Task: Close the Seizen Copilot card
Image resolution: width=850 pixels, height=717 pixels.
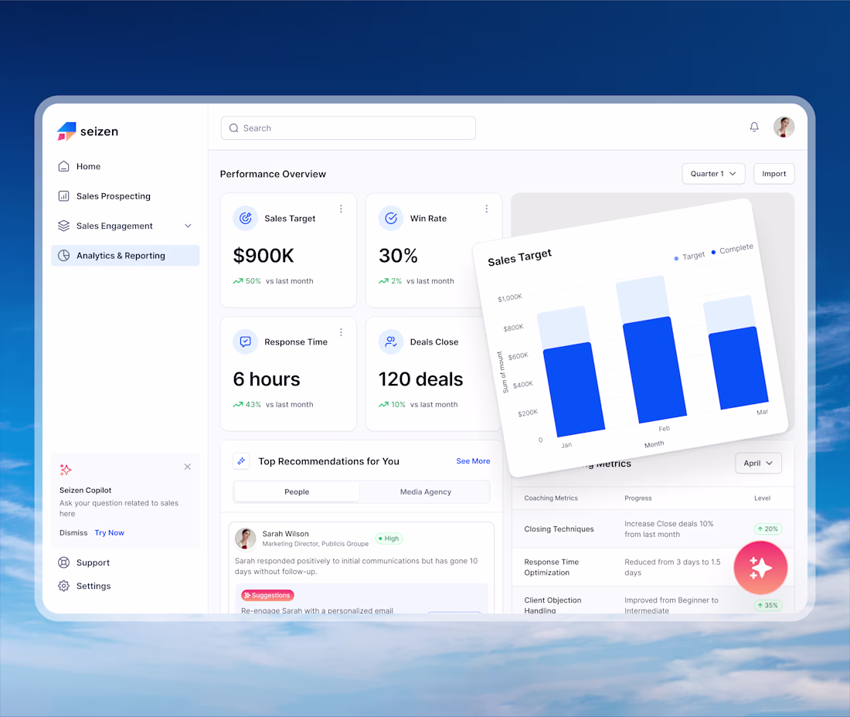Action: (188, 467)
